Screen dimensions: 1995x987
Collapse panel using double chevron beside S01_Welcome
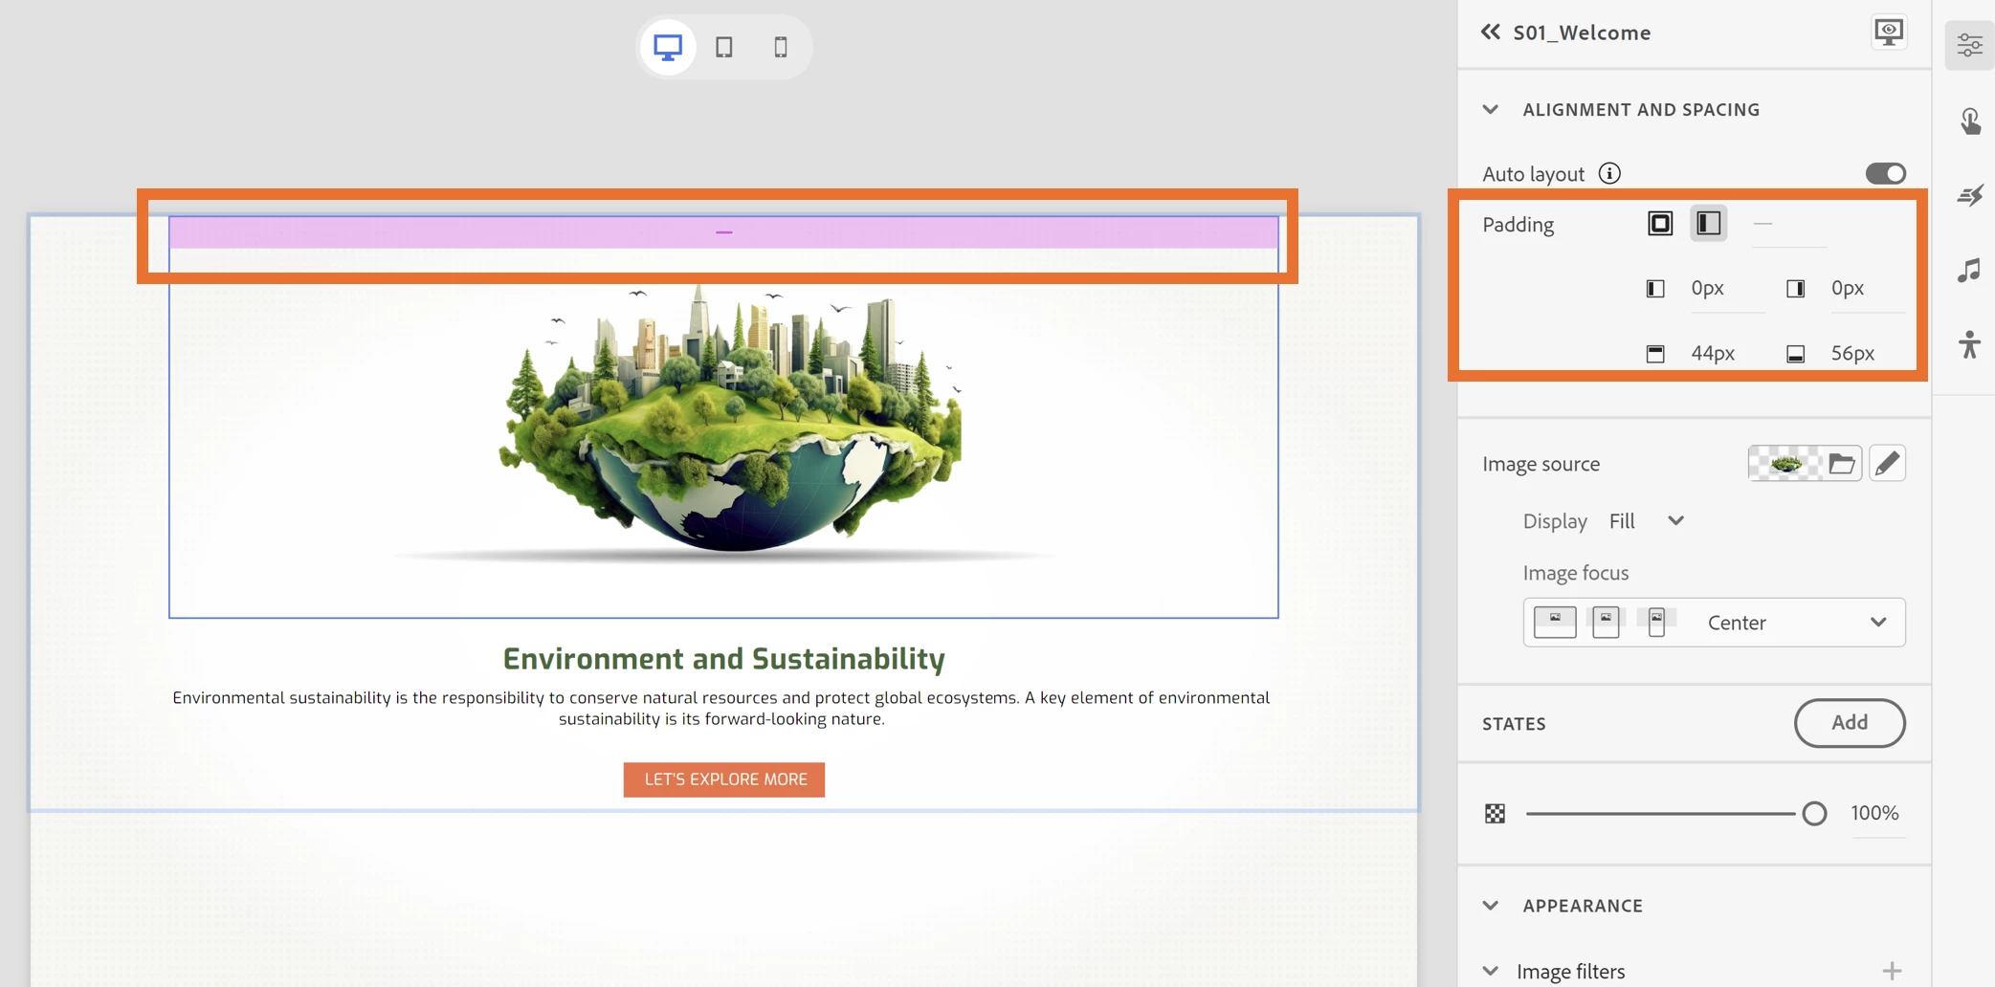click(1490, 33)
